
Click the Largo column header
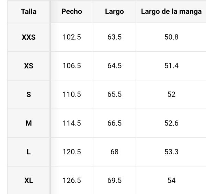114,12
